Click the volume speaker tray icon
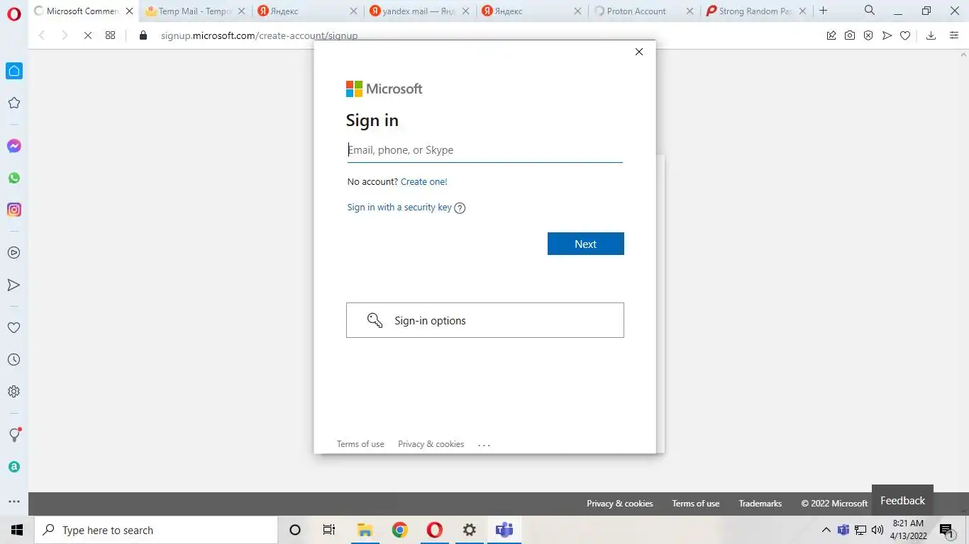Image resolution: width=969 pixels, height=544 pixels. click(x=877, y=530)
